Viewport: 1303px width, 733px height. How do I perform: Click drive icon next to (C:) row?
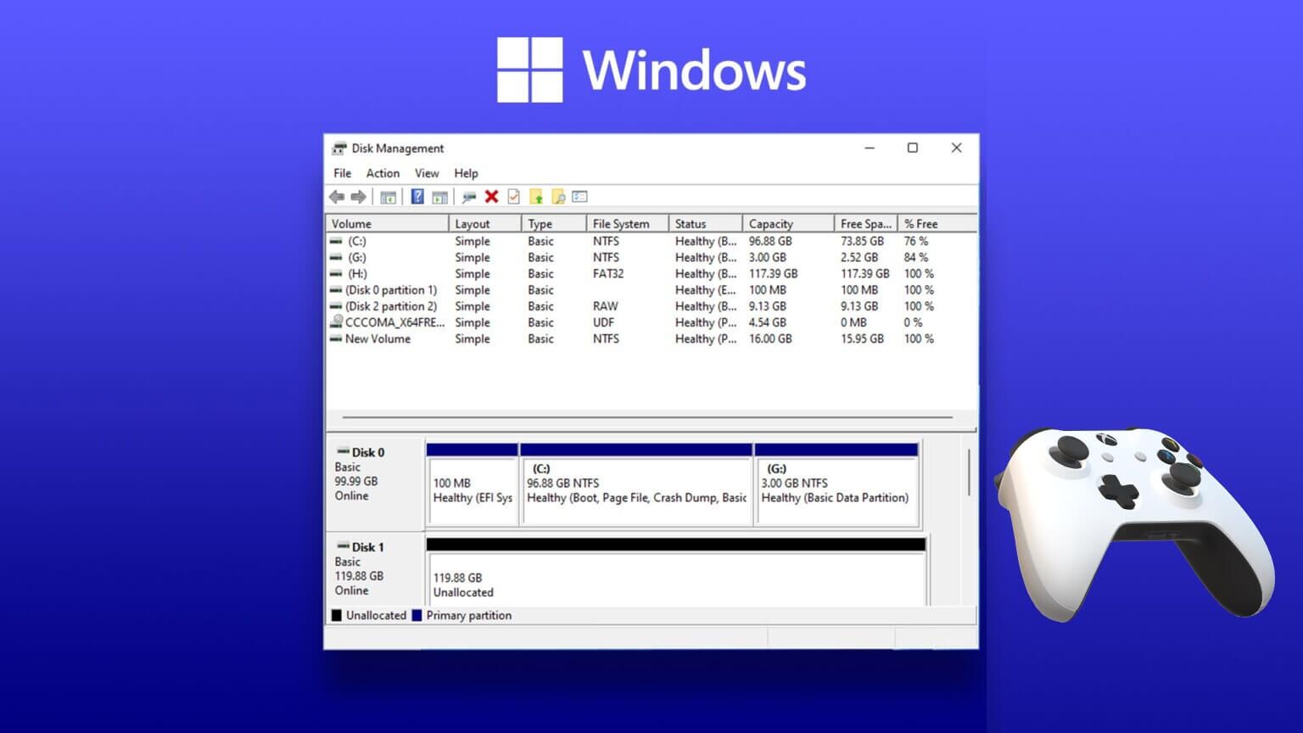tap(337, 242)
